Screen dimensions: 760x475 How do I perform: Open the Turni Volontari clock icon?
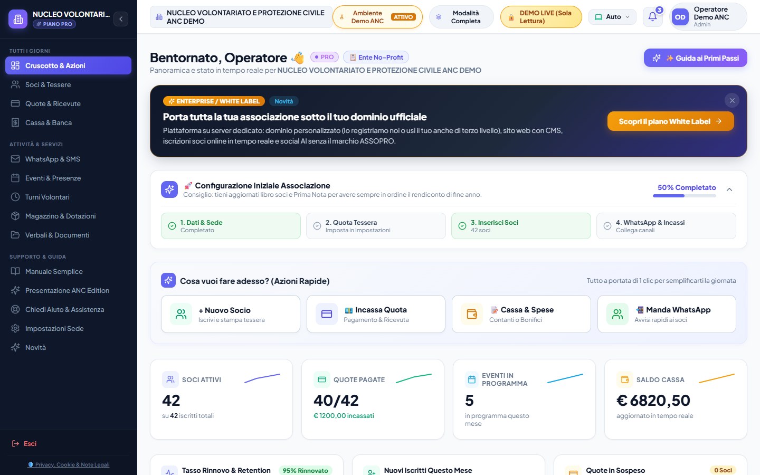coord(15,197)
